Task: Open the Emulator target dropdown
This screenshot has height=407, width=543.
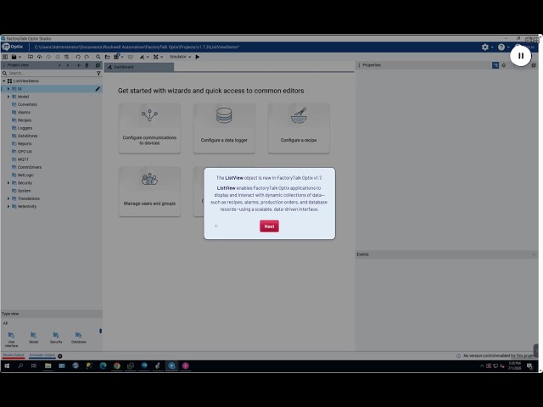Action: [x=180, y=57]
